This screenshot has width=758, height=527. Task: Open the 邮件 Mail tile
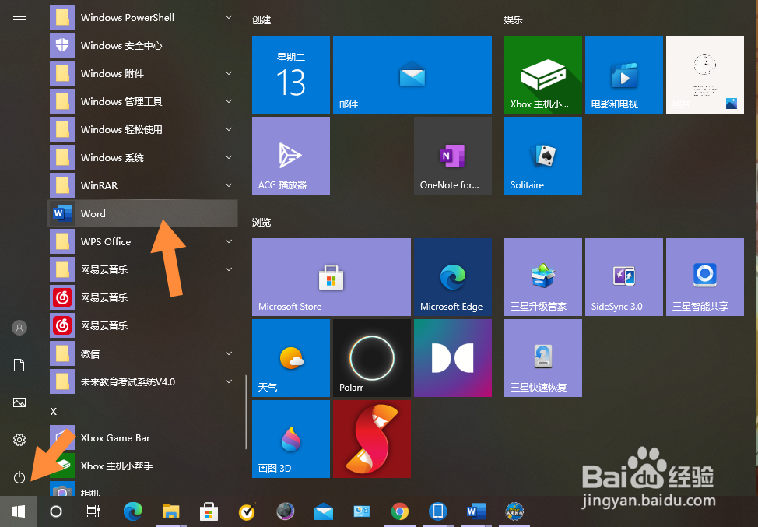pyautogui.click(x=412, y=75)
